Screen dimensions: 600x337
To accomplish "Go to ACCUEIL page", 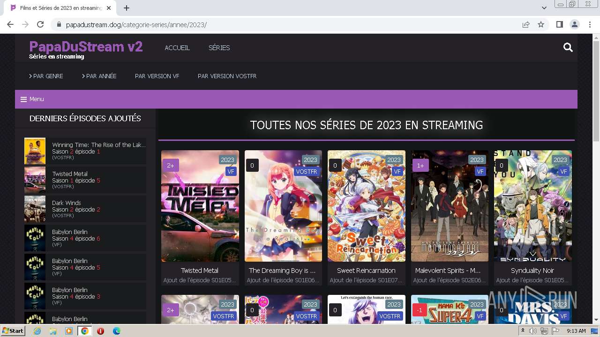I will point(177,48).
